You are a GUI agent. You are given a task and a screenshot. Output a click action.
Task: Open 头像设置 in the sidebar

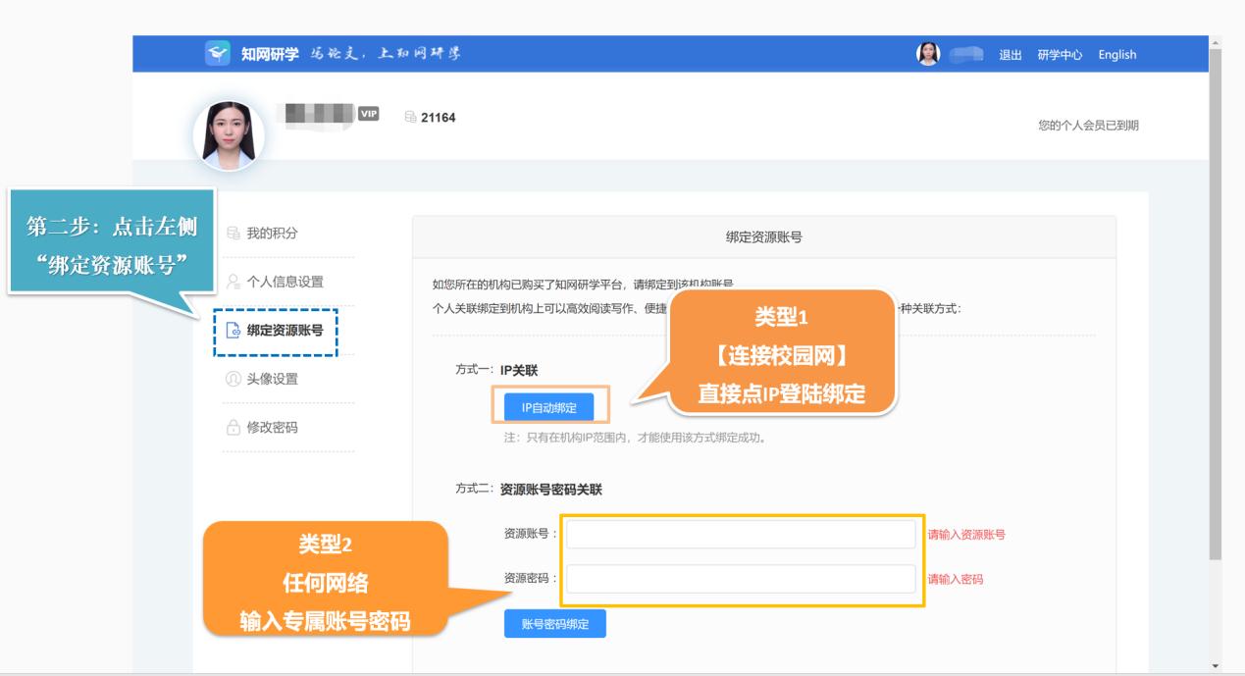pos(272,379)
